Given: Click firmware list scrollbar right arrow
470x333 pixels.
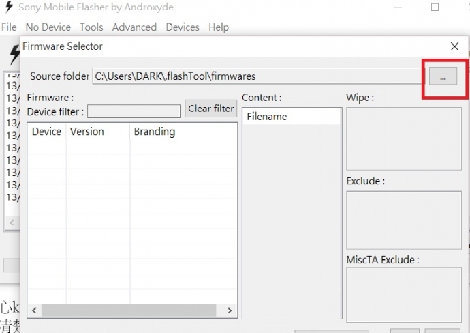Looking at the screenshot, I should coord(230,310).
